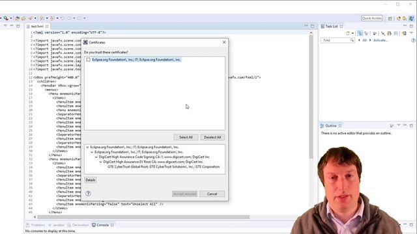Open the New Task dropdown arrow
This screenshot has width=417, height=234.
point(352,33)
